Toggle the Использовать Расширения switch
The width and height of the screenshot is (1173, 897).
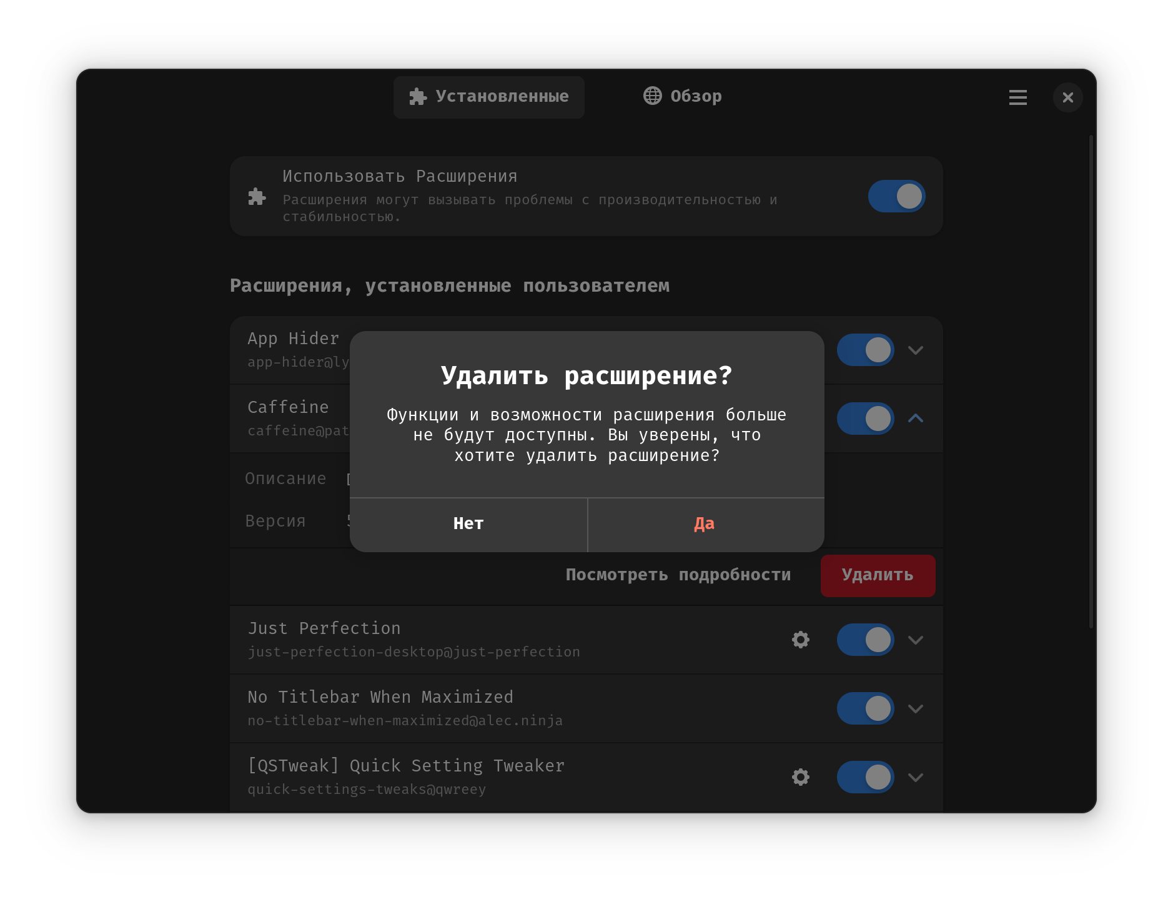(896, 196)
